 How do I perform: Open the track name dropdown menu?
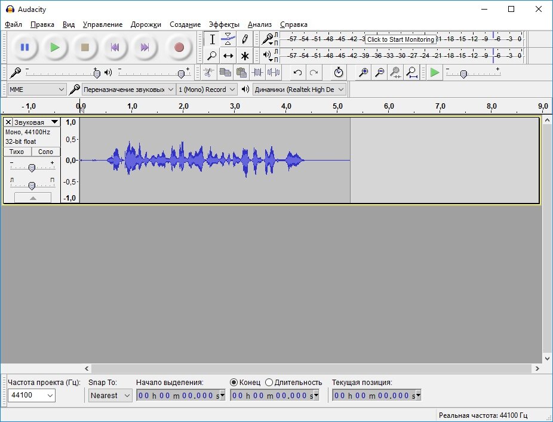coord(36,122)
